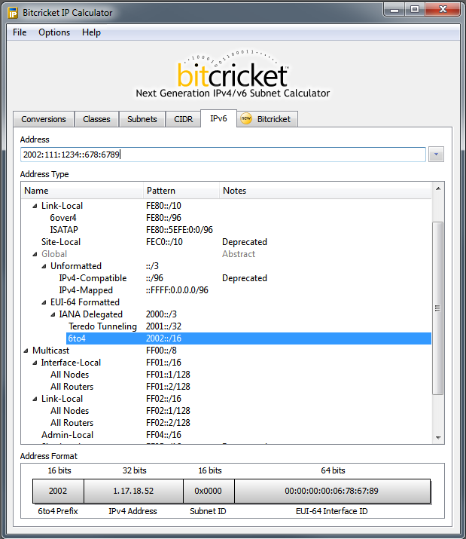Click the Bitcricket IP app icon in title bar

pyautogui.click(x=13, y=13)
